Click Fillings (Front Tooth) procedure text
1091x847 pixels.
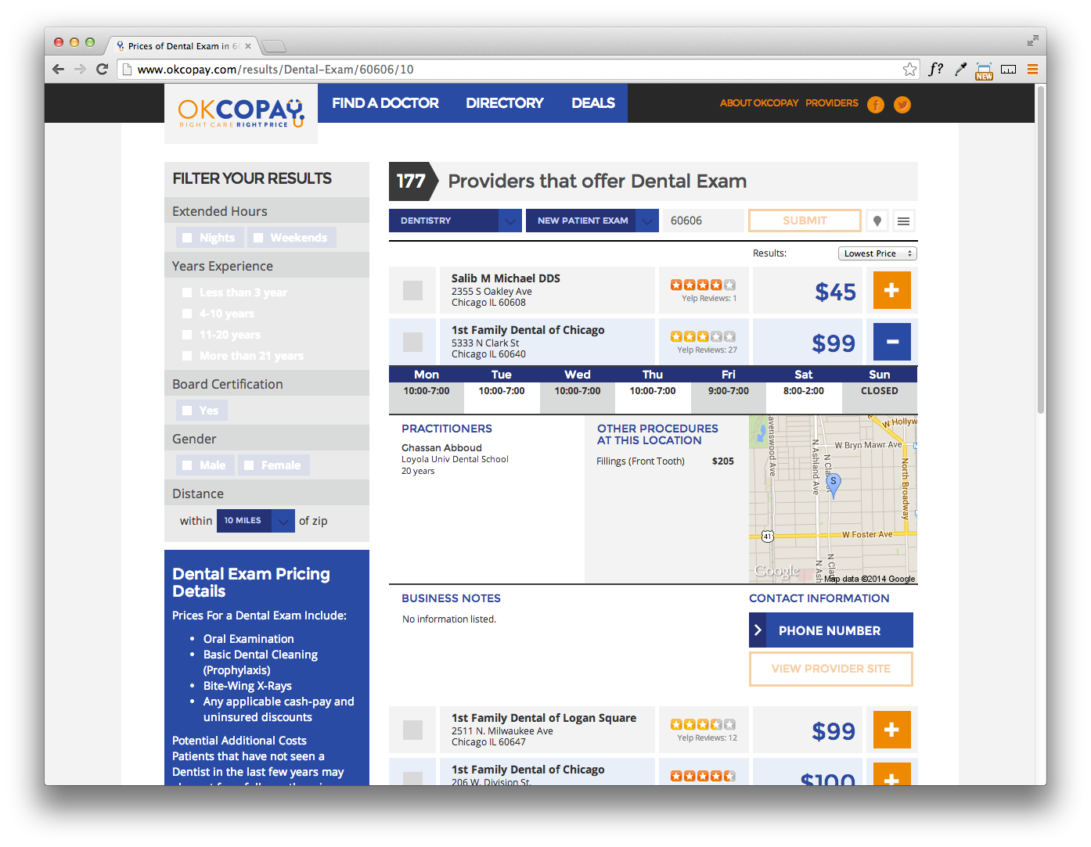640,461
